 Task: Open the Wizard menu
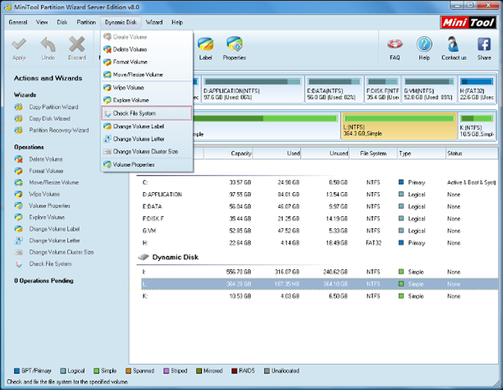click(154, 23)
